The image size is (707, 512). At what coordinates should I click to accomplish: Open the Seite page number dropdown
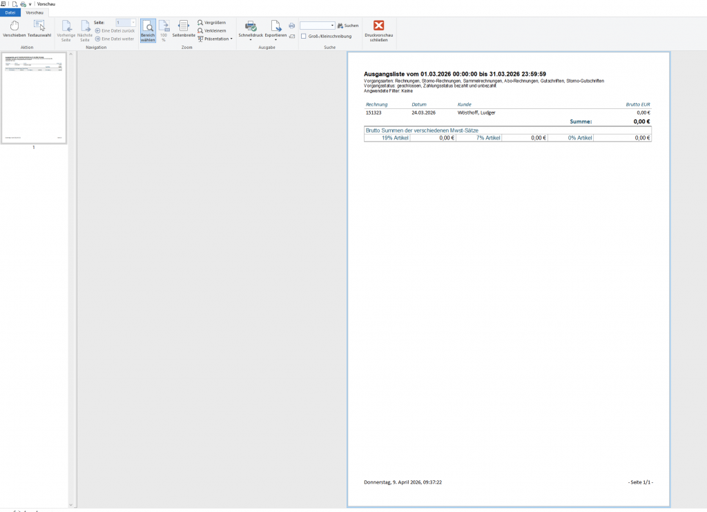pos(133,23)
